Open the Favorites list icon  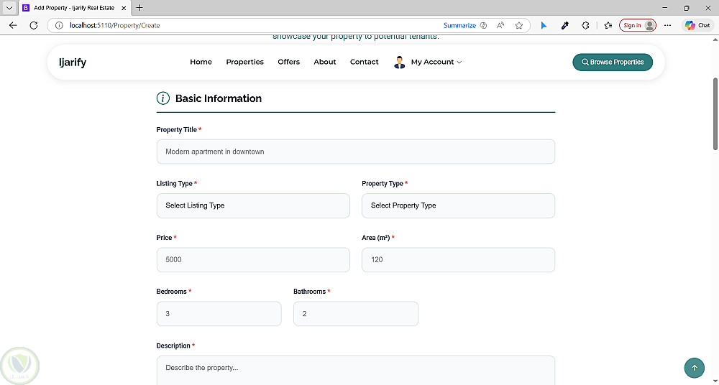pyautogui.click(x=608, y=25)
